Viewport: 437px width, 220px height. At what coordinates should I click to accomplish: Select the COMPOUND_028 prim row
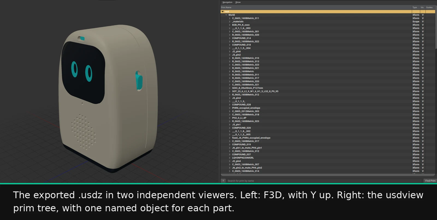(x=328, y=105)
